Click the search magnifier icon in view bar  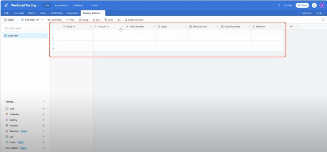323,20
